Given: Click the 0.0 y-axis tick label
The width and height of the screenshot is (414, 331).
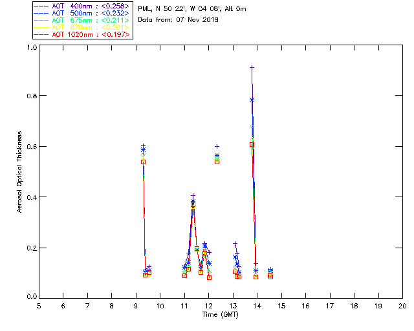Looking at the screenshot, I should [x=32, y=297].
